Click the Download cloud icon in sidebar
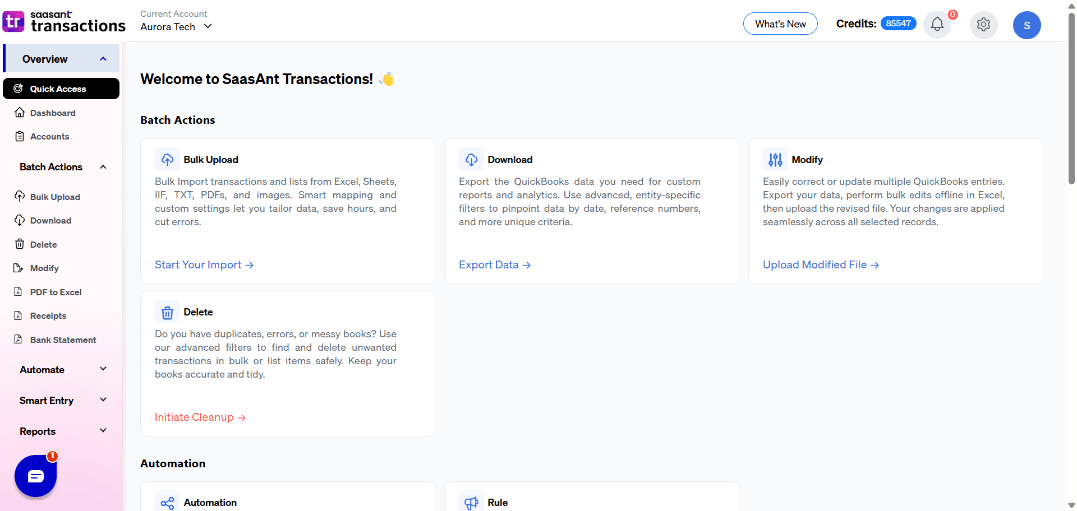Screen dimensions: 1077x511 click(x=20, y=220)
